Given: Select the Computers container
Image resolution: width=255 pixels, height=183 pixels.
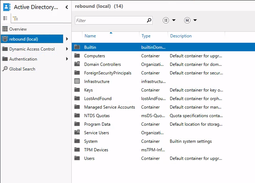Looking at the screenshot, I should (163, 56).
